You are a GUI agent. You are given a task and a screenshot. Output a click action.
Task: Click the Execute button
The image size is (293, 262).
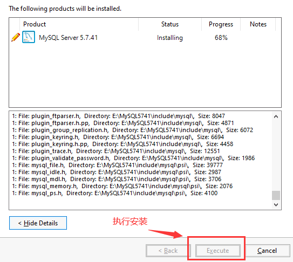tap(217, 251)
